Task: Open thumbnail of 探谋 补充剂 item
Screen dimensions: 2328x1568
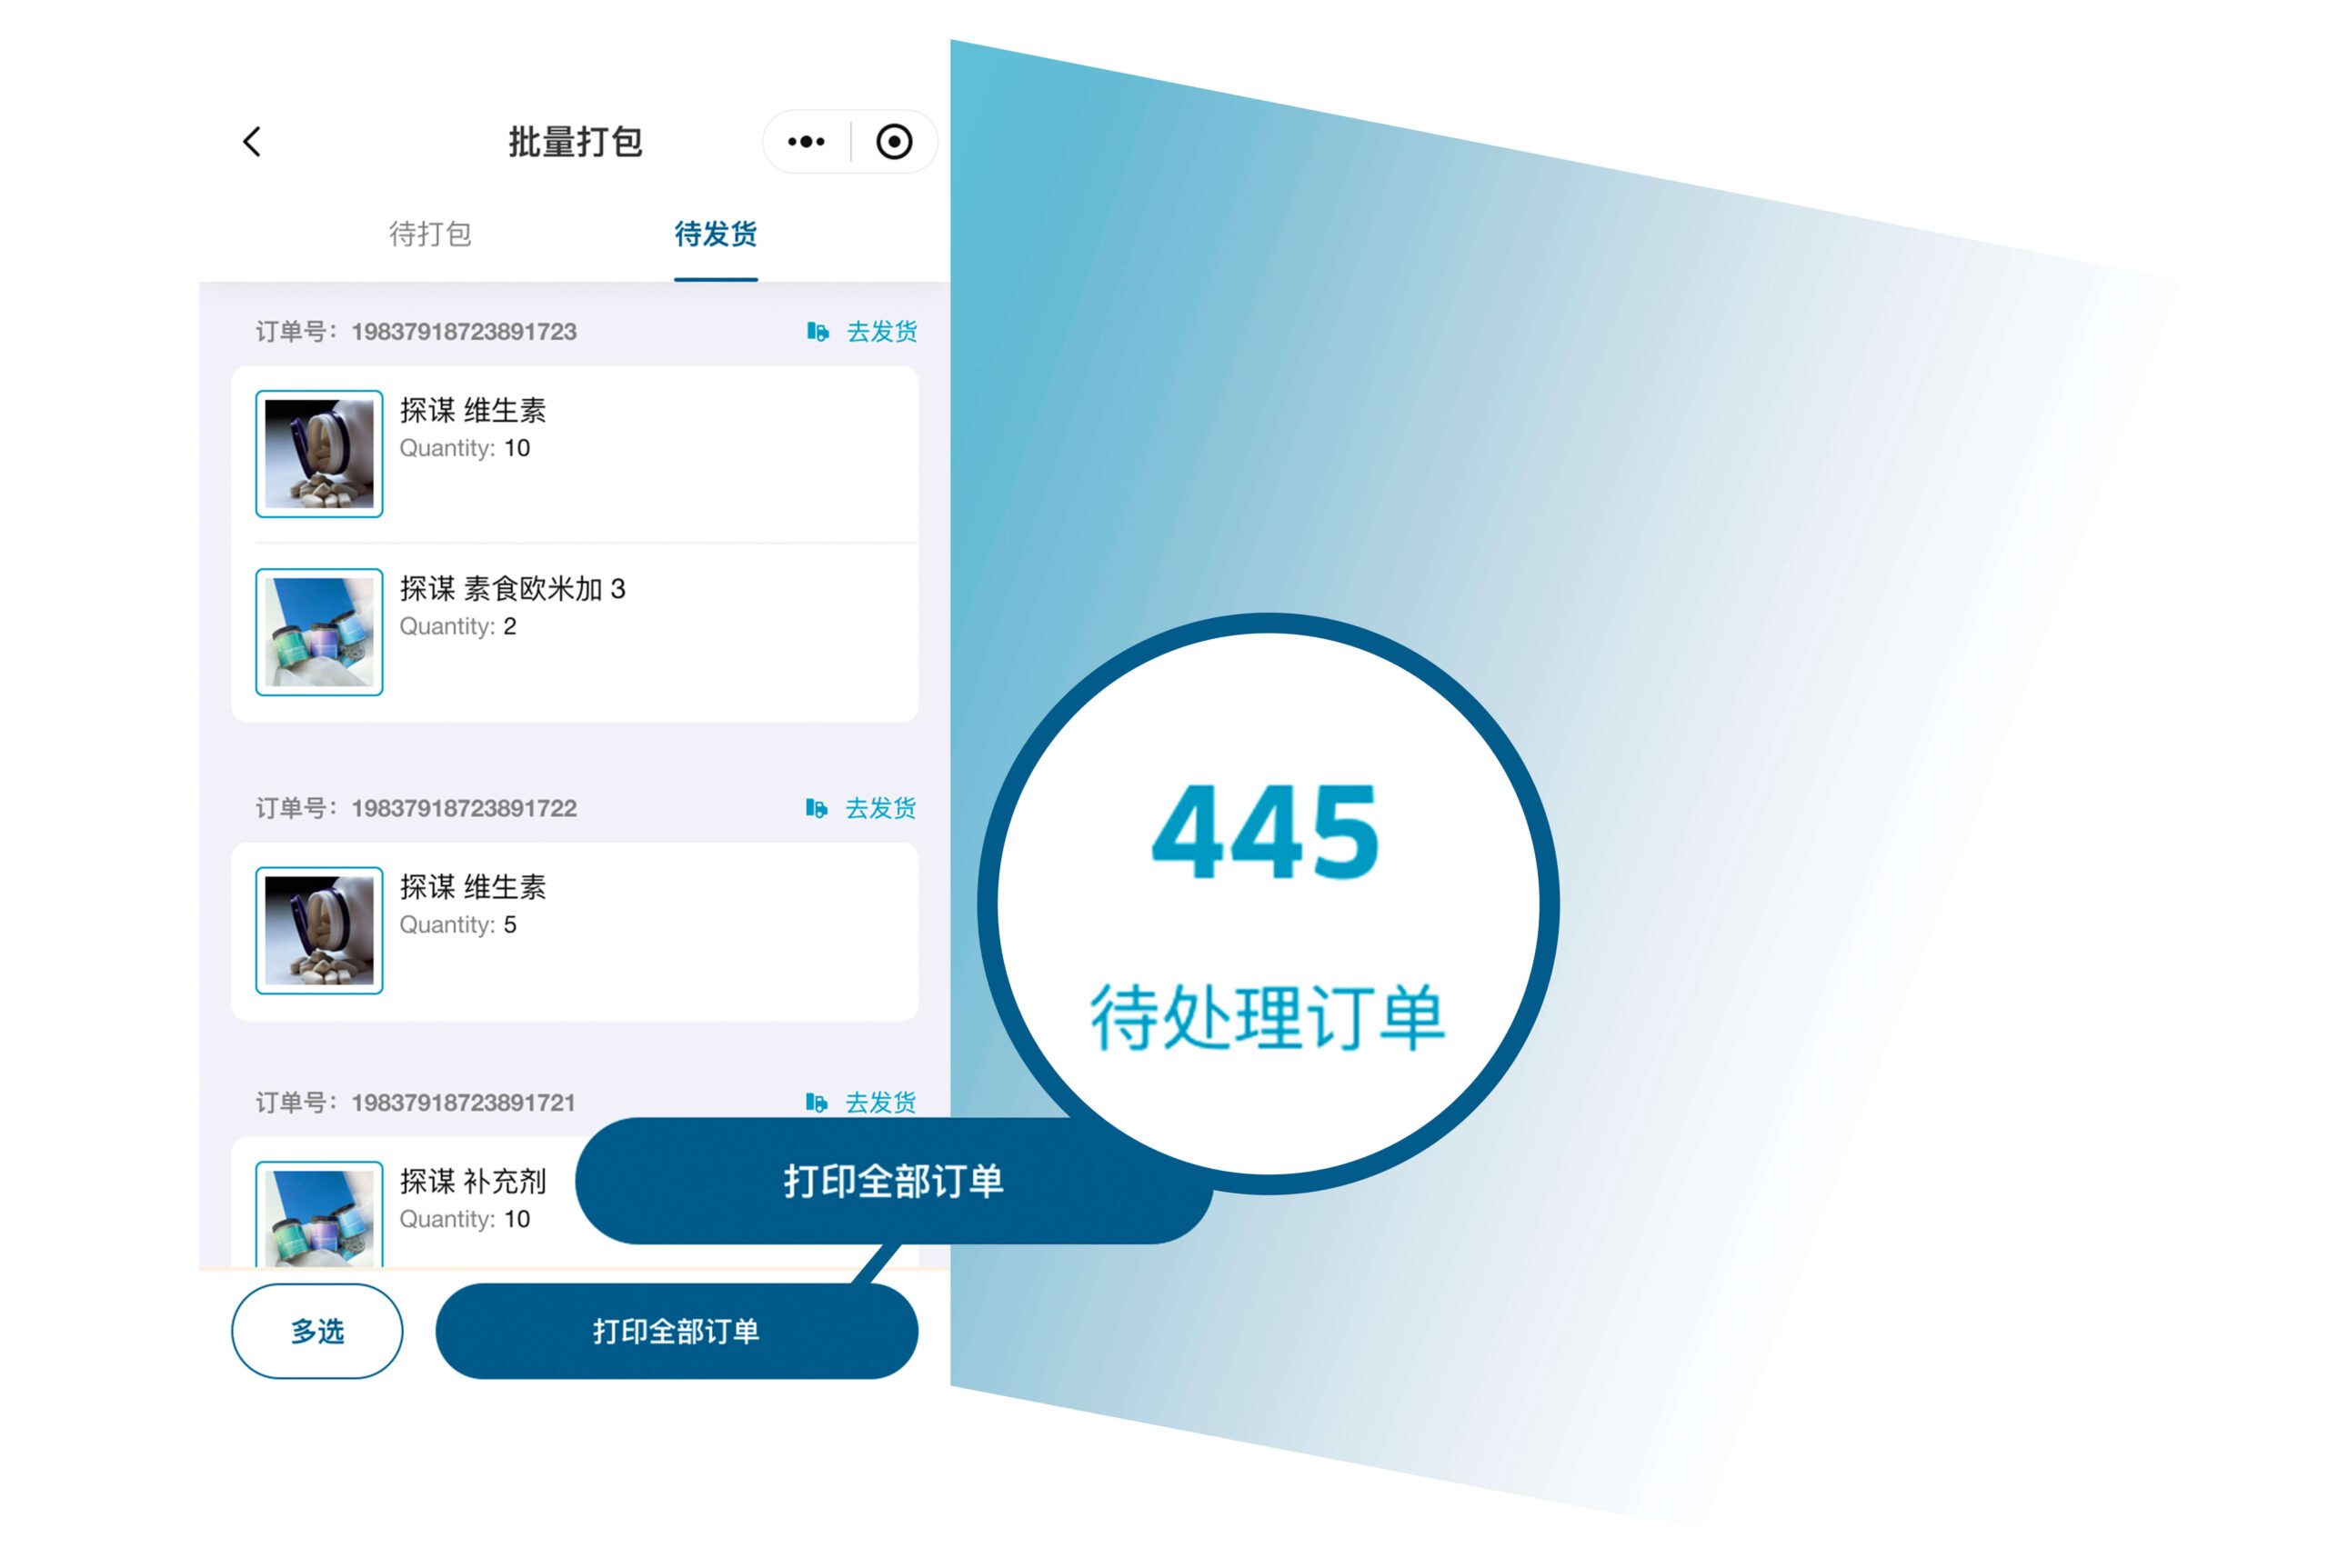Action: click(x=319, y=1214)
